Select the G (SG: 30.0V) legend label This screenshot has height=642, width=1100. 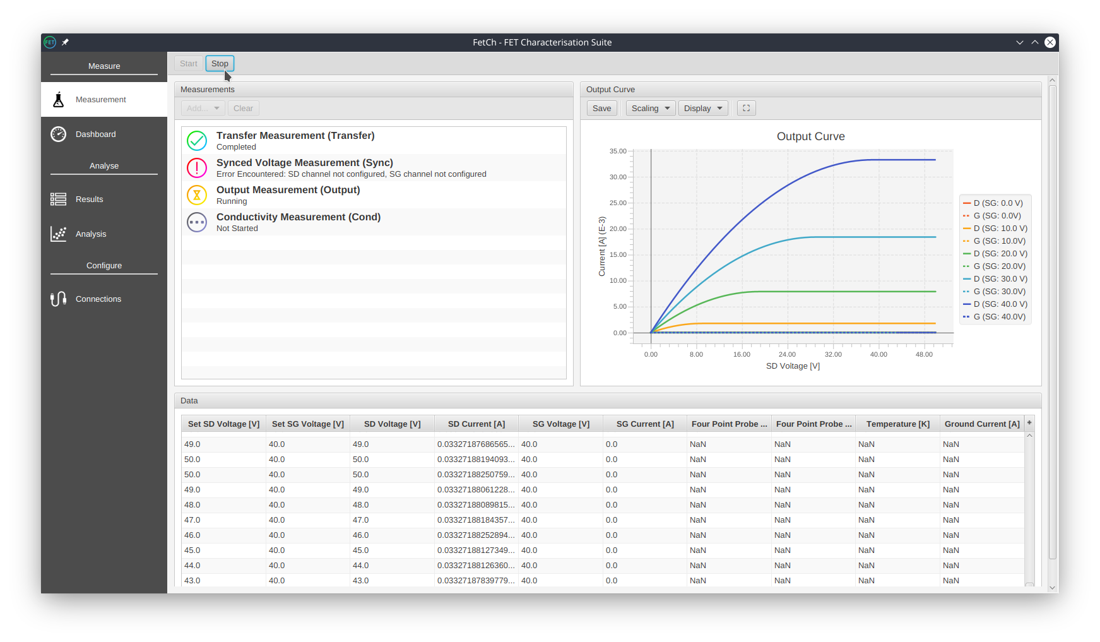pos(1000,292)
